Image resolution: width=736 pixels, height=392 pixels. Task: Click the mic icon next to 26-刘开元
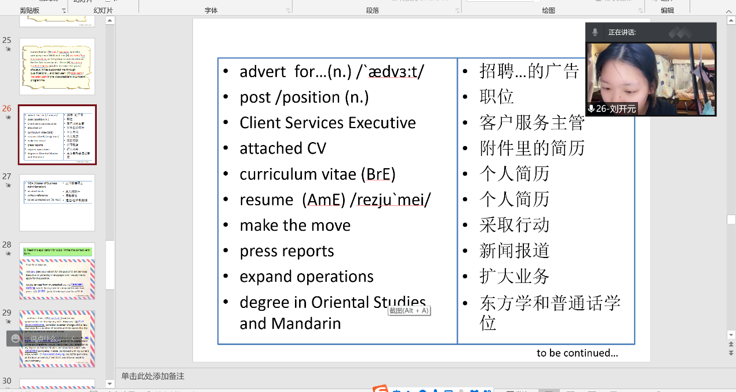[x=591, y=109]
